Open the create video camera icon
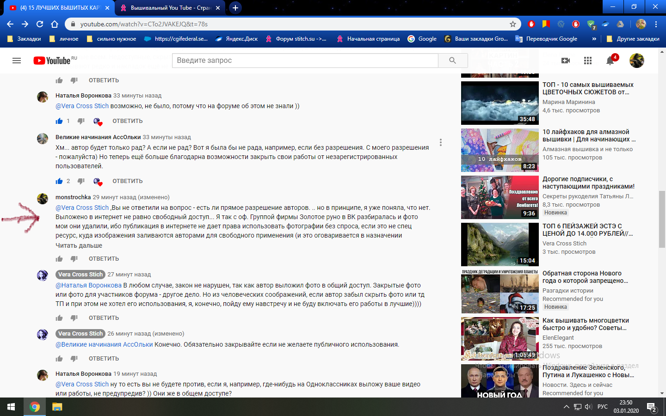The width and height of the screenshot is (666, 416). (565, 61)
